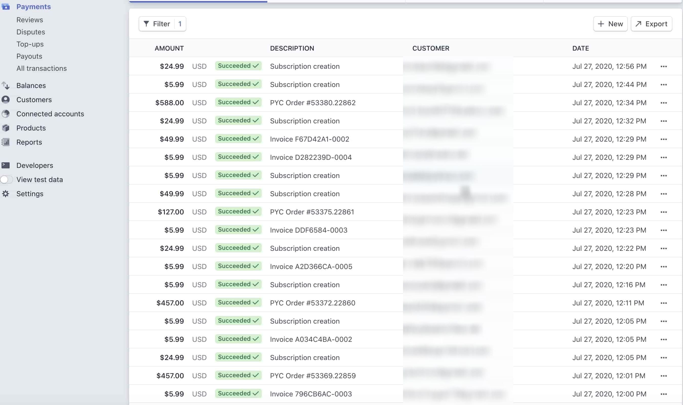683x405 pixels.
Task: Open Disputes in the sidebar
Action: coord(31,32)
